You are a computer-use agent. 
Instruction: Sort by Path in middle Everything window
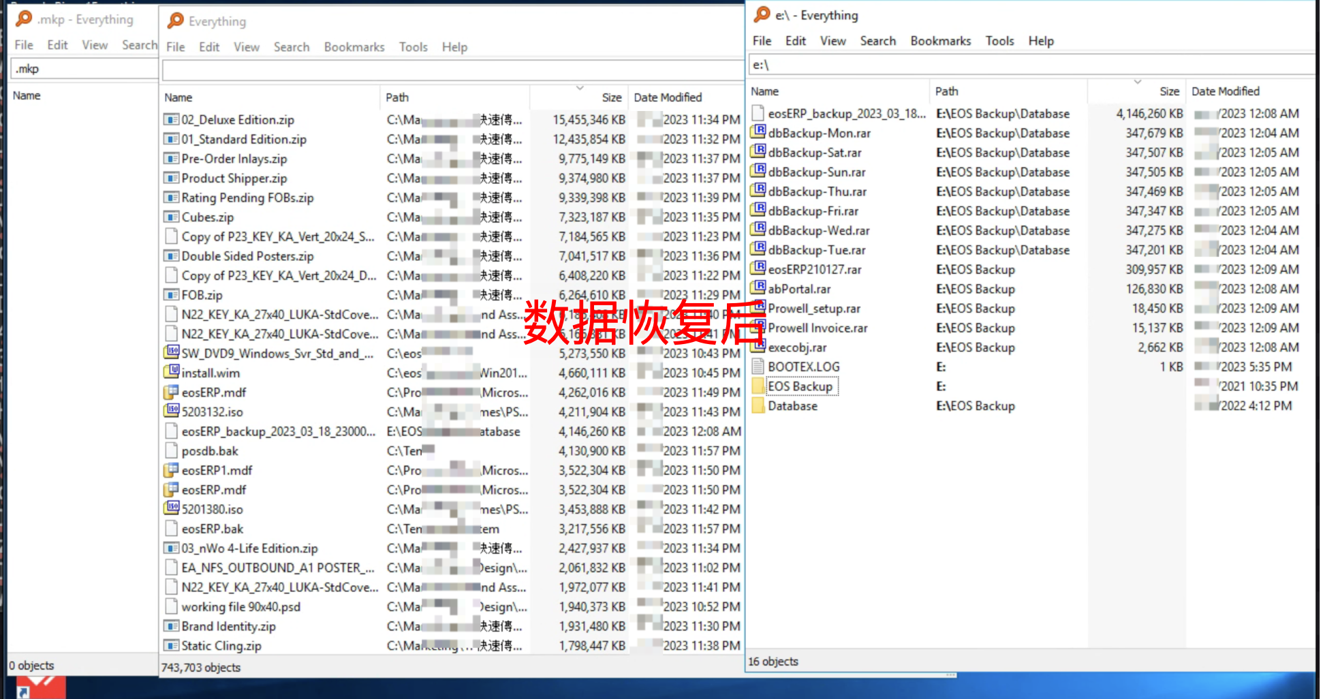[455, 97]
